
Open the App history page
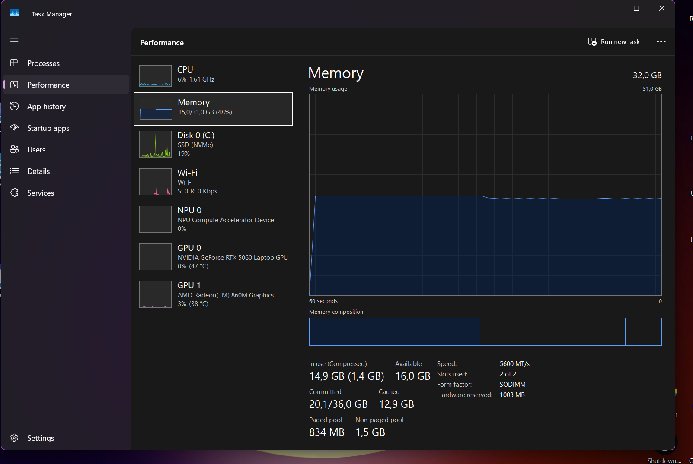tap(66, 106)
